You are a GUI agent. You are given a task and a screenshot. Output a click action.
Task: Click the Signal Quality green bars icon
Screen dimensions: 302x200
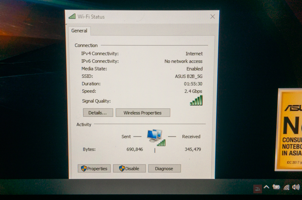(x=196, y=101)
